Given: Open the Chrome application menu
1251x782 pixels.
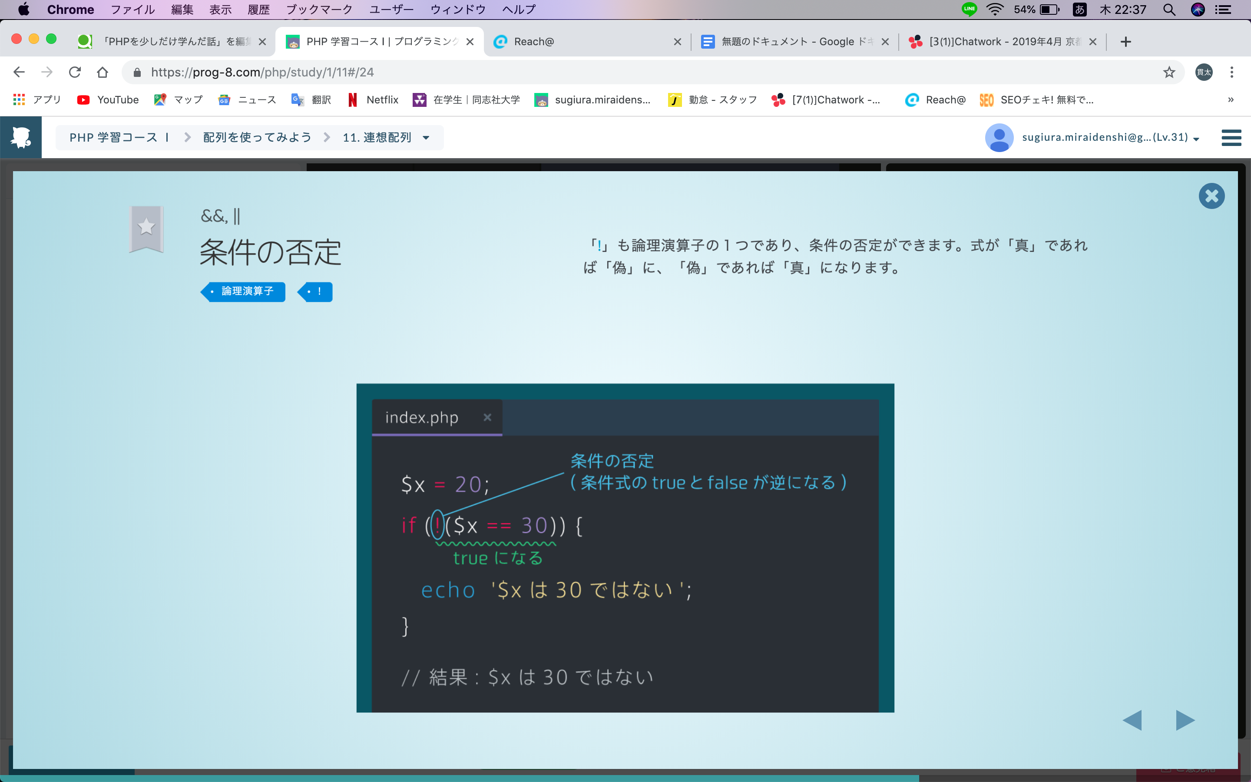Looking at the screenshot, I should 70,9.
